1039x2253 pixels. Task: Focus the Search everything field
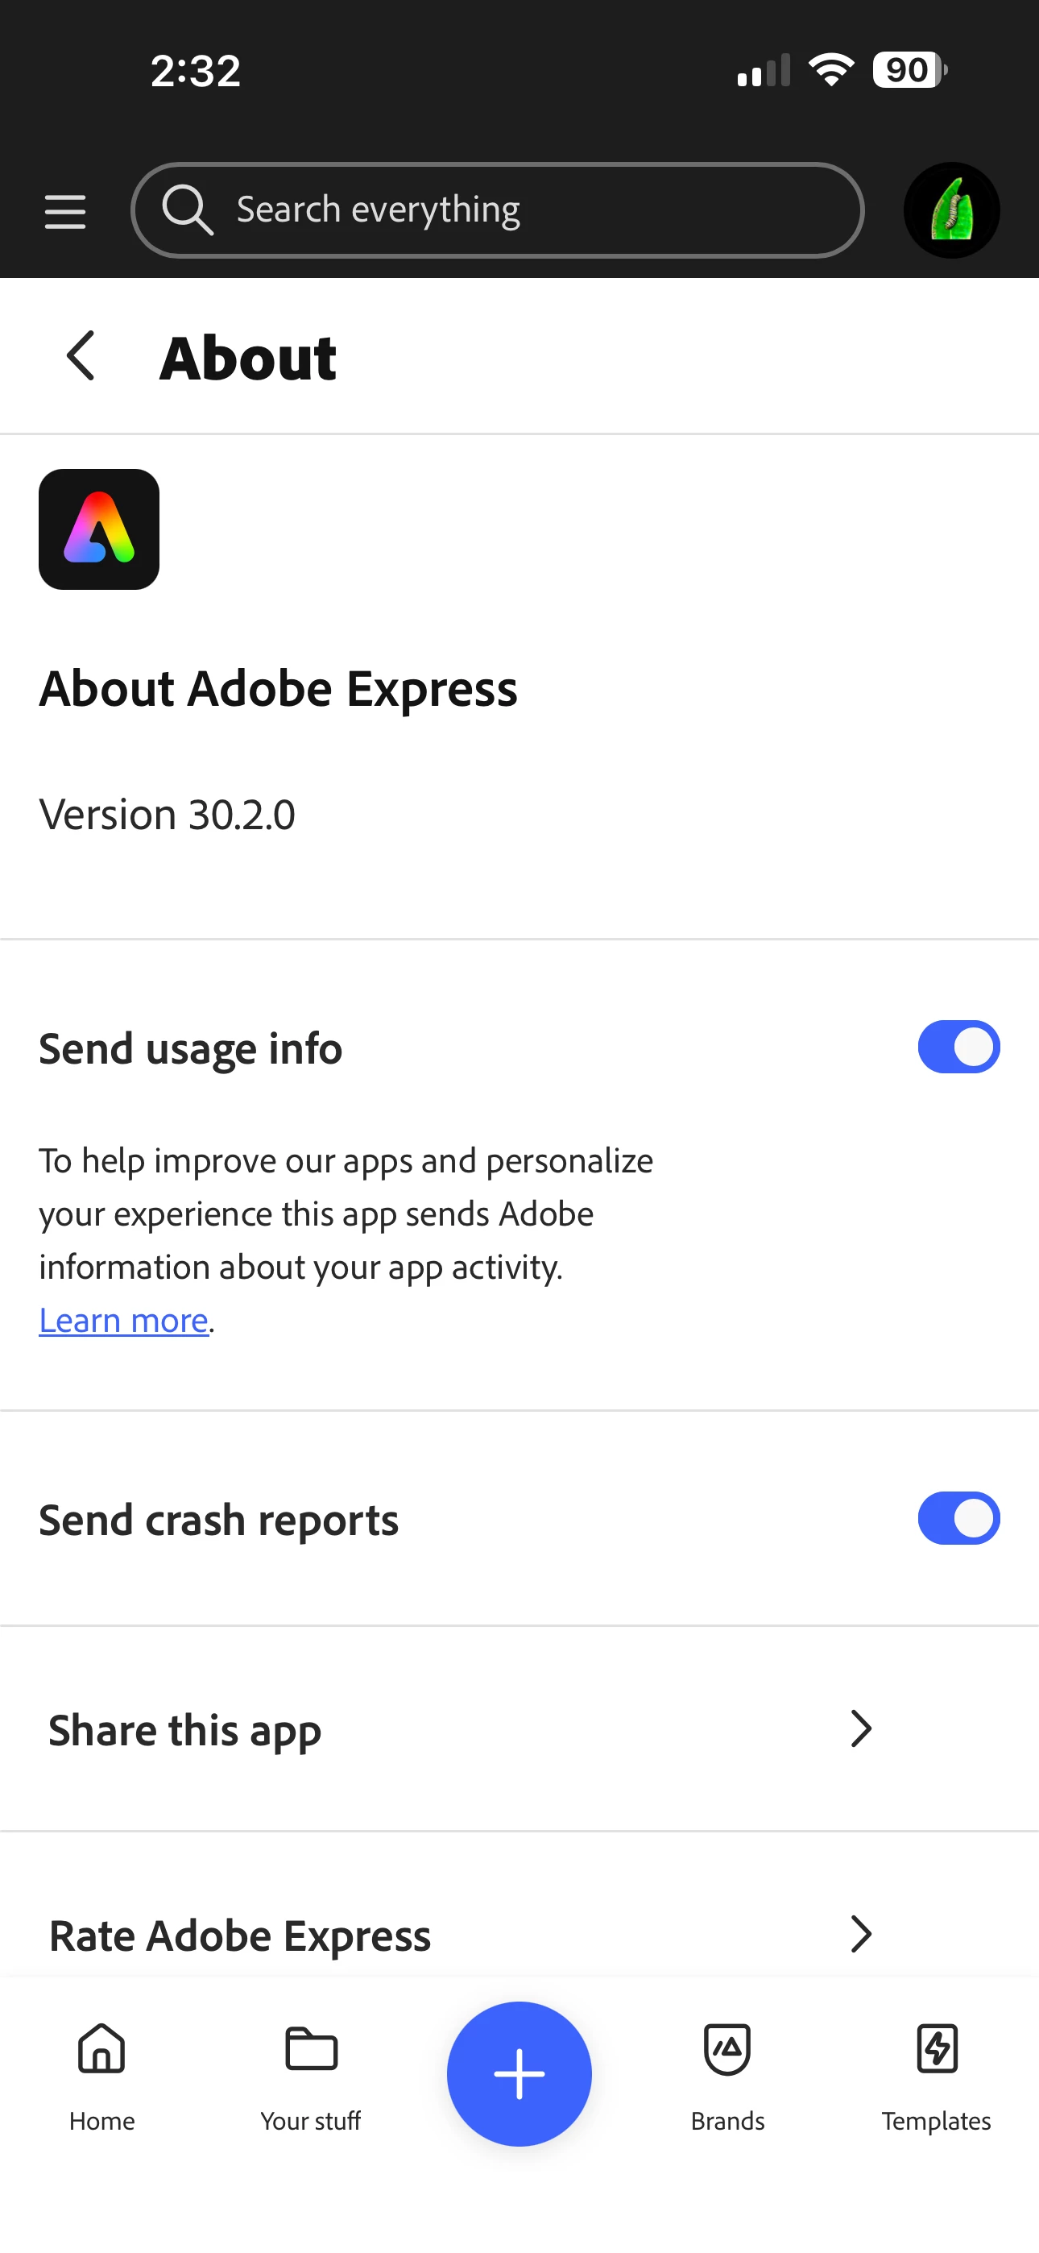coord(498,210)
